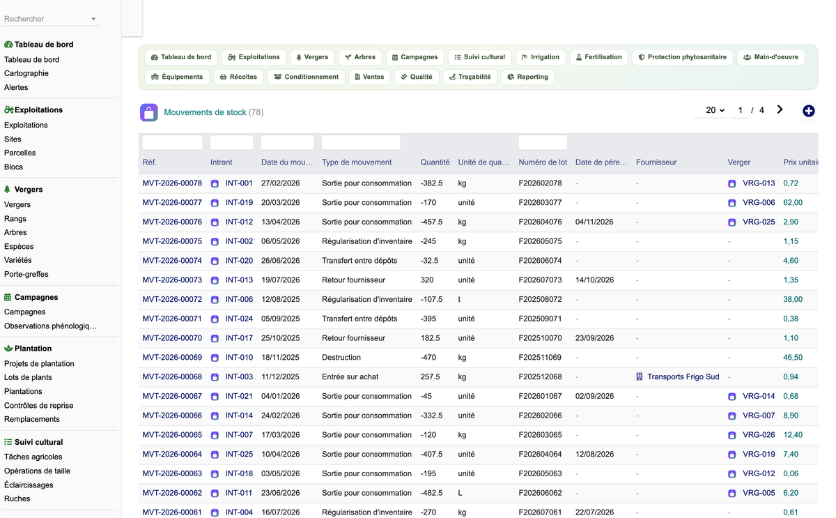Add a new stock movement with plus icon
The image size is (836, 518).
point(808,111)
